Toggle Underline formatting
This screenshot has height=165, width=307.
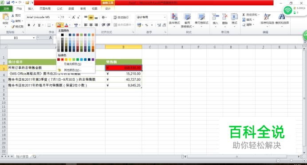[x=39, y=25]
